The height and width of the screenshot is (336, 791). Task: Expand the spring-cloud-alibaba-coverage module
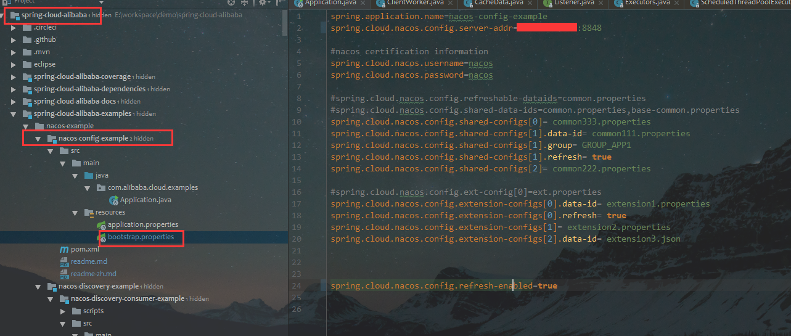[14, 76]
